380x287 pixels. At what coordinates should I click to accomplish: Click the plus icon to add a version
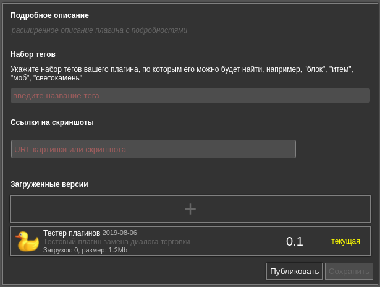coord(190,209)
